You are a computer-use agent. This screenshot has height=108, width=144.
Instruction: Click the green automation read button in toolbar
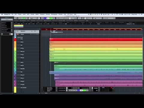point(24,18)
